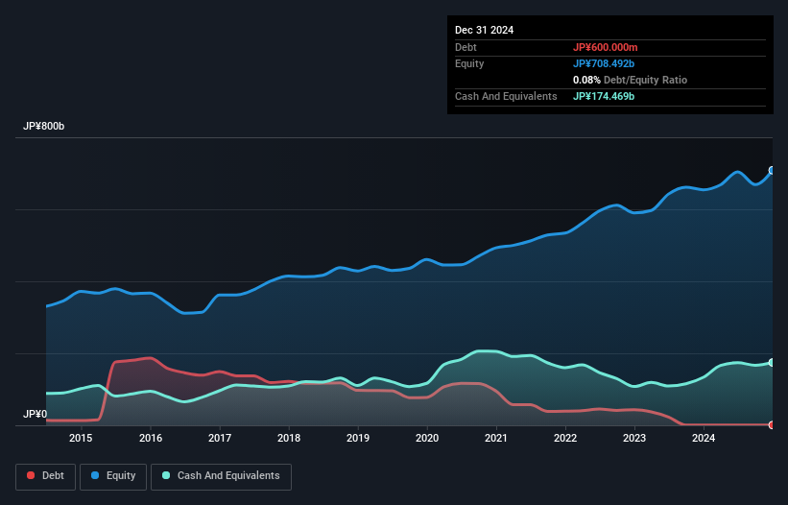Screen dimensions: 788x505
Task: Click the Dec 31 2024 tooltip date
Action: 484,30
